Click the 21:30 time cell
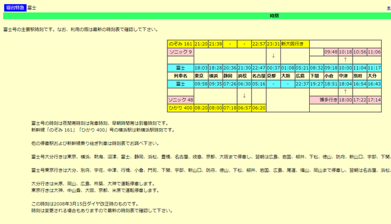Image resolution: width=391 pixels, height=224 pixels. click(244, 68)
